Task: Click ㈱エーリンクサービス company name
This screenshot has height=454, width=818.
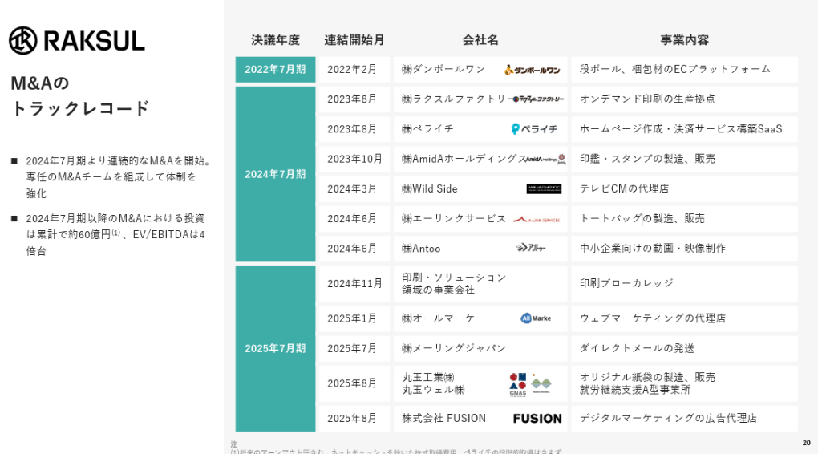Action: 454,219
